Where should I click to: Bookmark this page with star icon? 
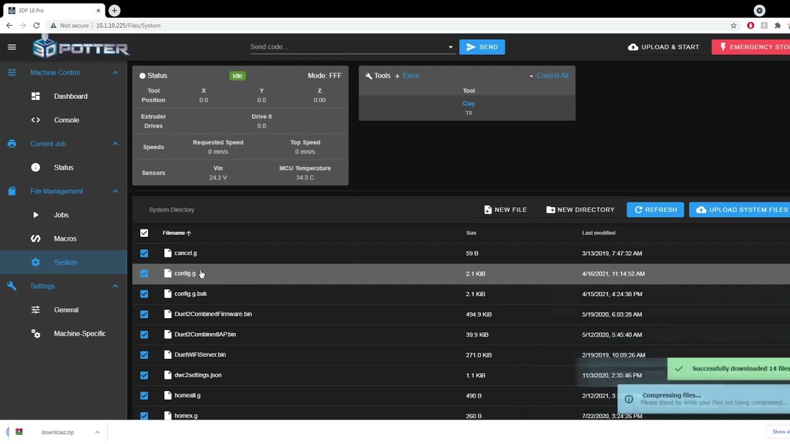coord(734,25)
